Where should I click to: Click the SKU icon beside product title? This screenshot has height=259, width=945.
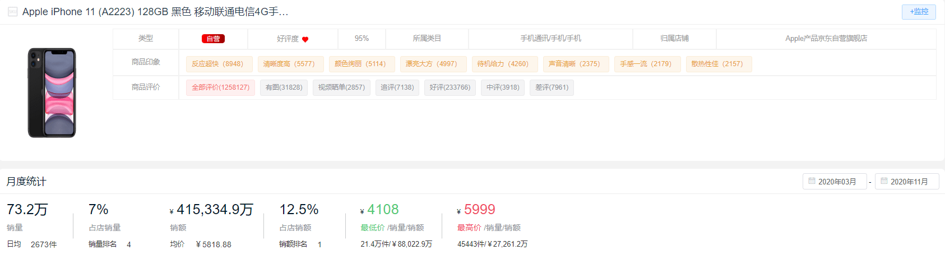(12, 12)
